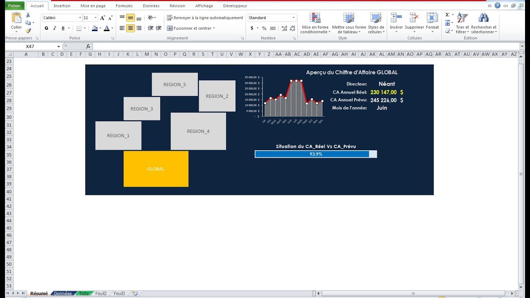Screen dimensions: 530x298
Task: Toggle middle vertical alignment
Action: [x=130, y=18]
